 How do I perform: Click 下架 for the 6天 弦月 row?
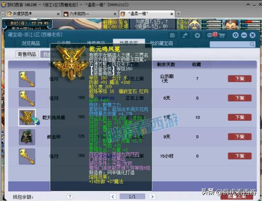(x=239, y=98)
